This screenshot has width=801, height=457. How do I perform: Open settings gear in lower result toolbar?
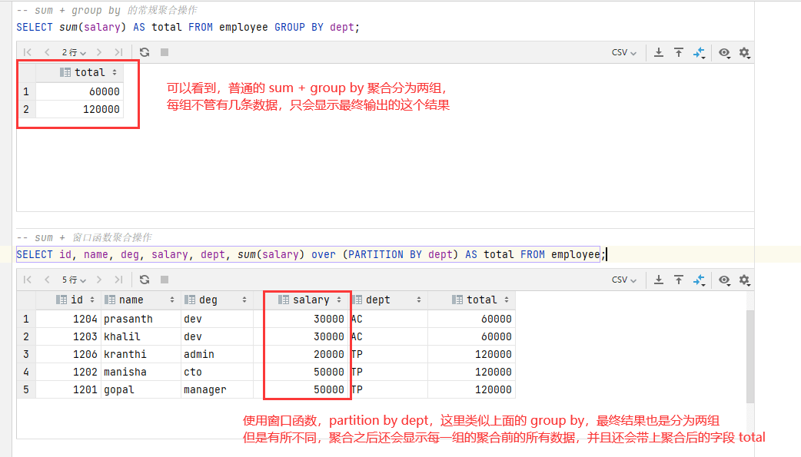[x=744, y=280]
